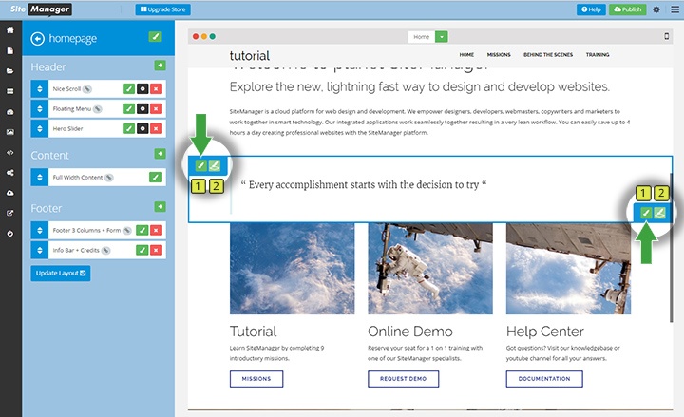
Task: Delete the Footer 3 Columns + Form component
Action: click(x=156, y=230)
